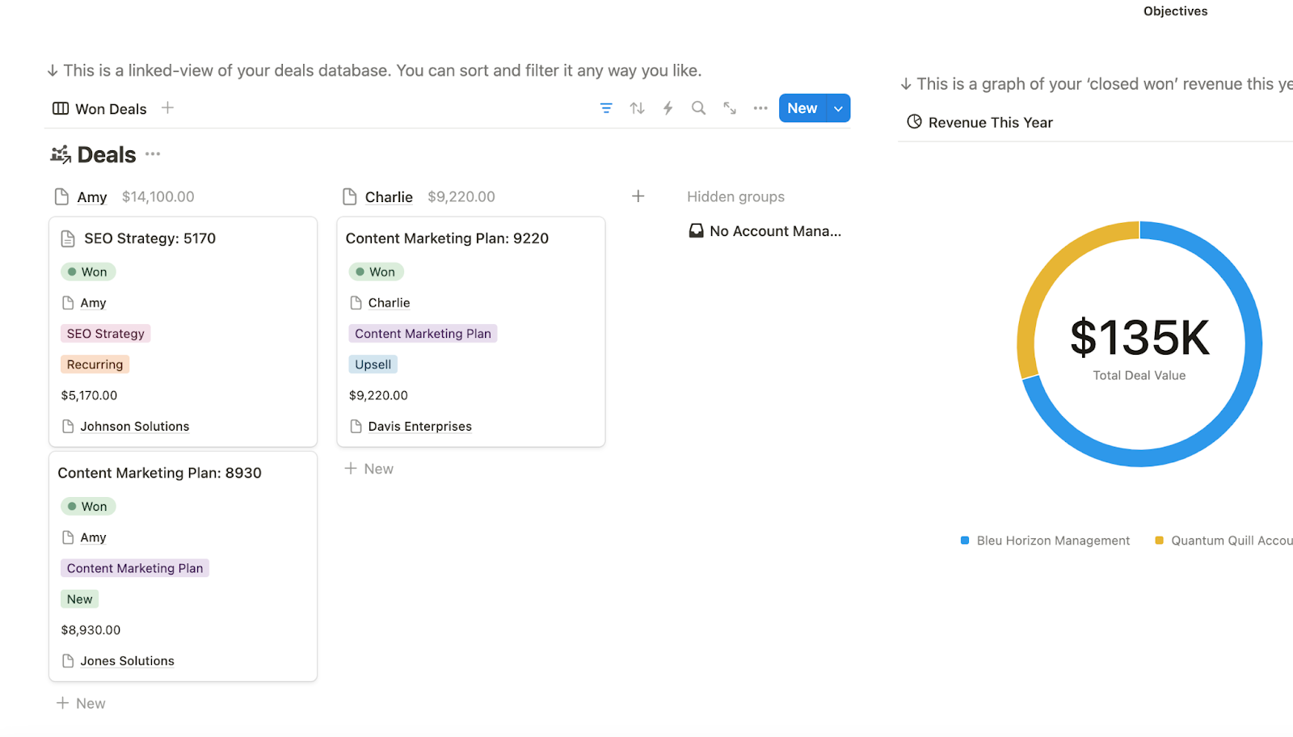
Task: Switch to the Won Deals tab
Action: [99, 108]
